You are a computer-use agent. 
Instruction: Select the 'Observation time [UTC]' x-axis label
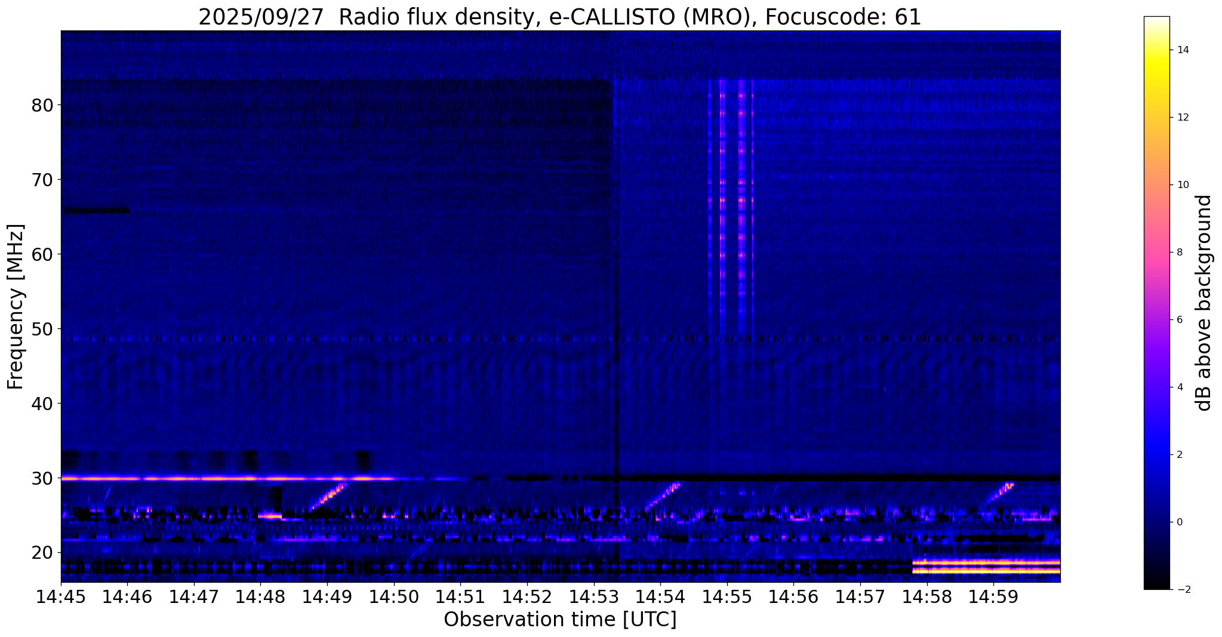560,620
